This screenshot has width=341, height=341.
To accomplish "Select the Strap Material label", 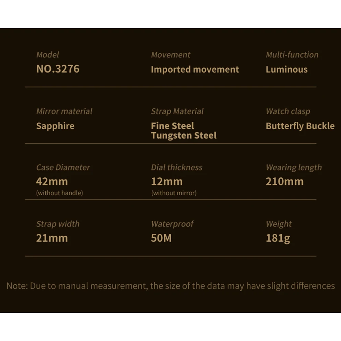I will 177,111.
